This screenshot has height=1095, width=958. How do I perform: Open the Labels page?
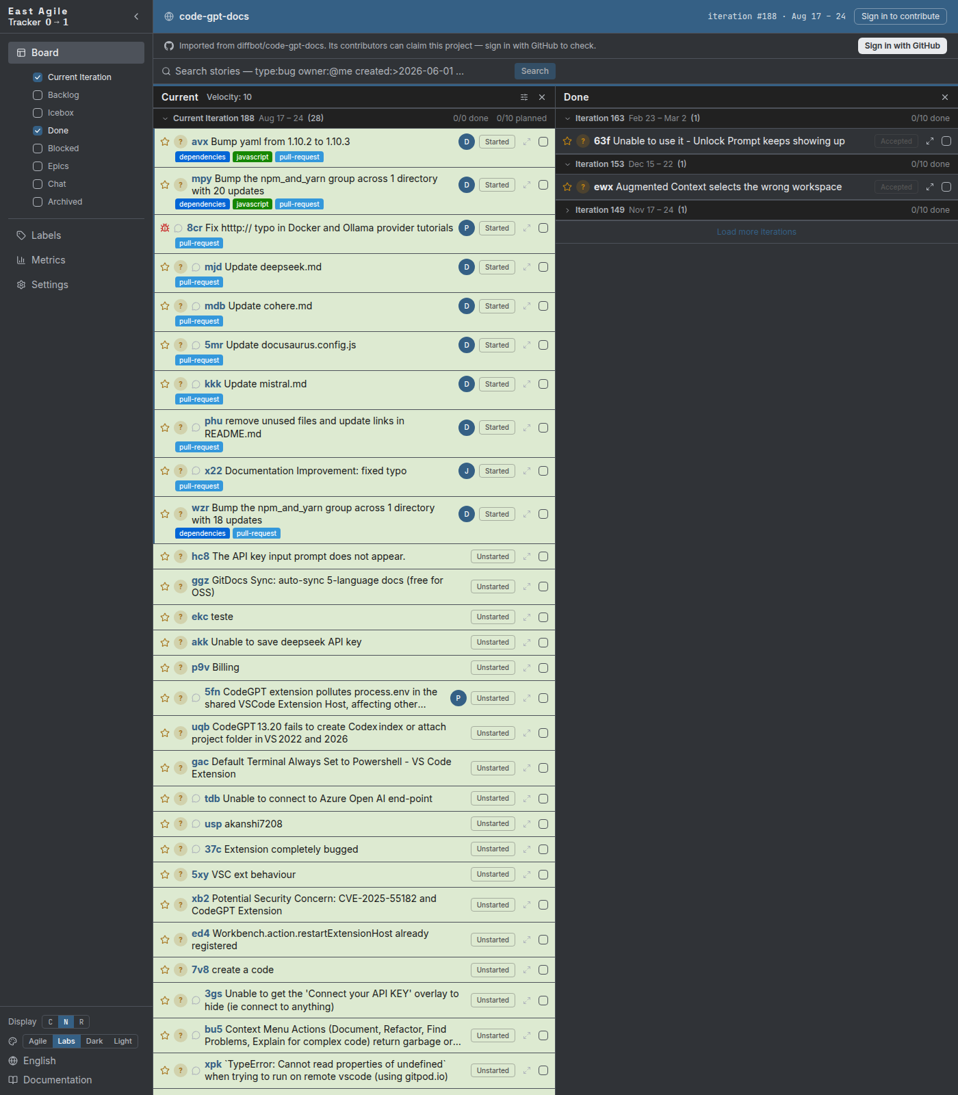tap(46, 235)
